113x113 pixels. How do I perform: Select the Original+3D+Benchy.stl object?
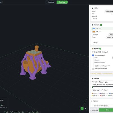[x=101, y=52]
